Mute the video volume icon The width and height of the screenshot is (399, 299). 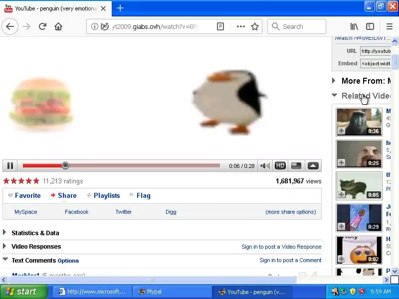(265, 166)
